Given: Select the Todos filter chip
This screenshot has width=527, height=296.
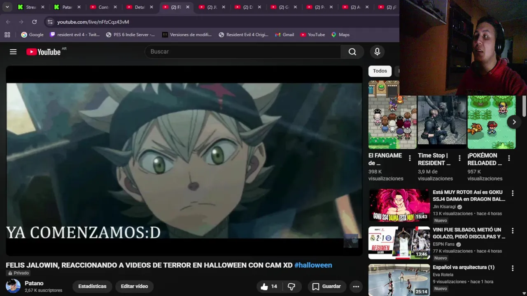Looking at the screenshot, I should pyautogui.click(x=380, y=71).
